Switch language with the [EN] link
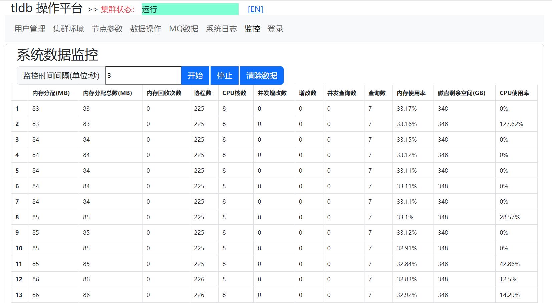This screenshot has height=303, width=552. 255,9
